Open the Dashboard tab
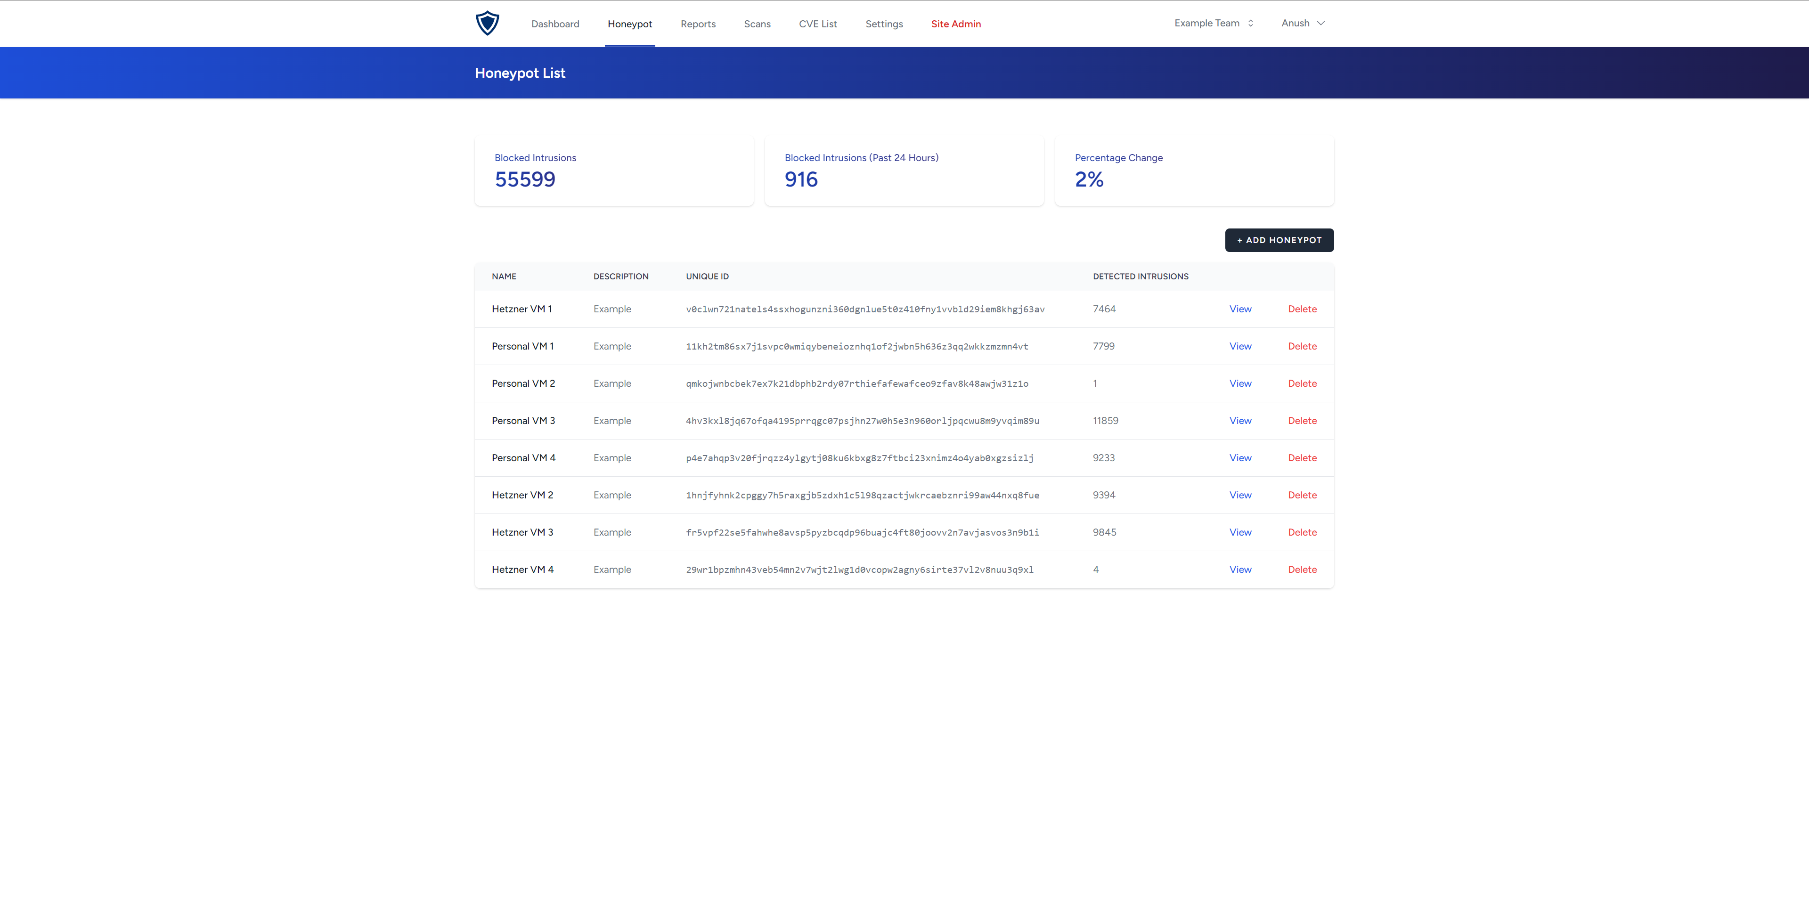 pyautogui.click(x=555, y=24)
